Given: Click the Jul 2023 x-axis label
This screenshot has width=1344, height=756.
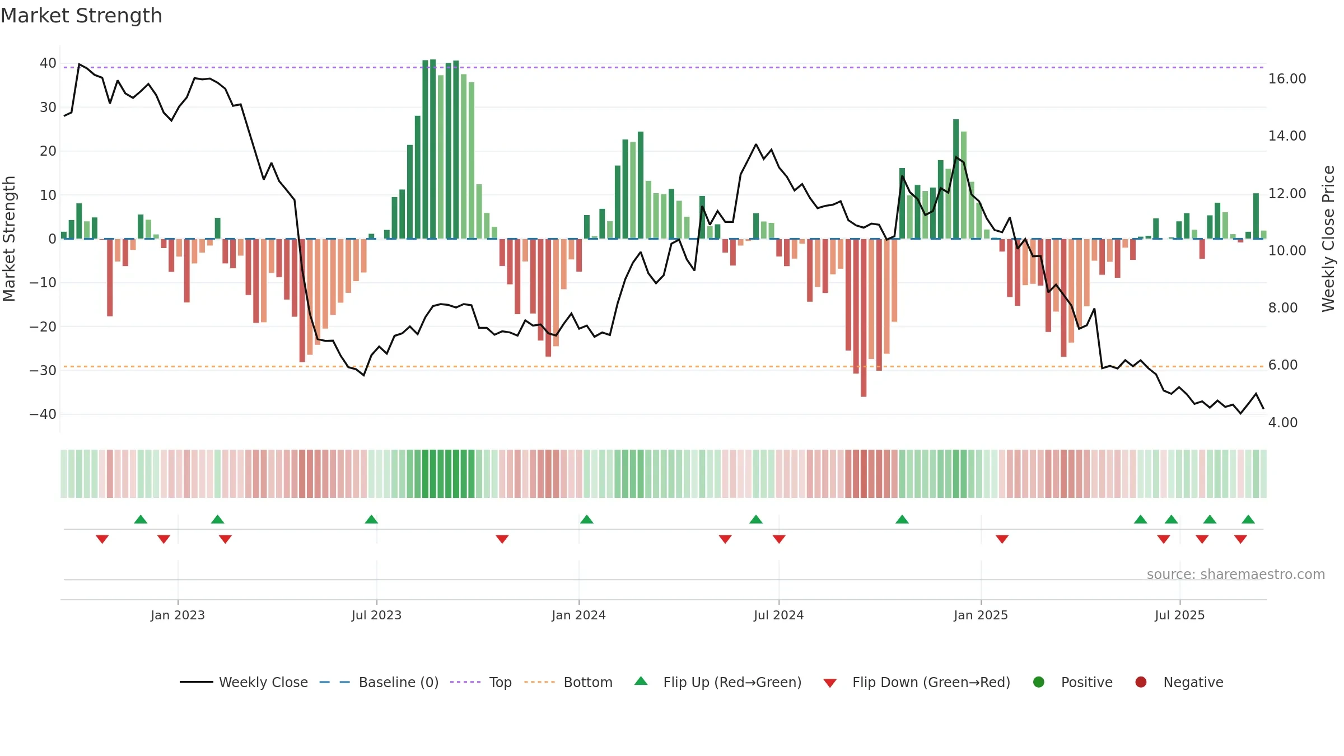Looking at the screenshot, I should [376, 615].
